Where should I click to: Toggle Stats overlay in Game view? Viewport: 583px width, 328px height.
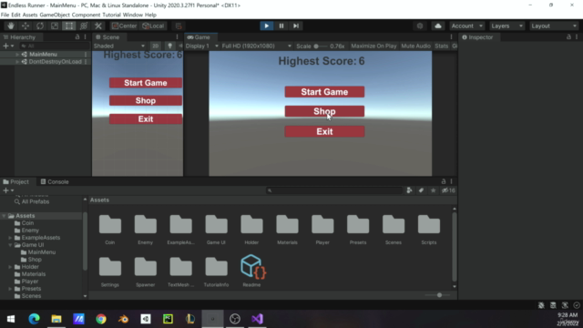coord(441,46)
